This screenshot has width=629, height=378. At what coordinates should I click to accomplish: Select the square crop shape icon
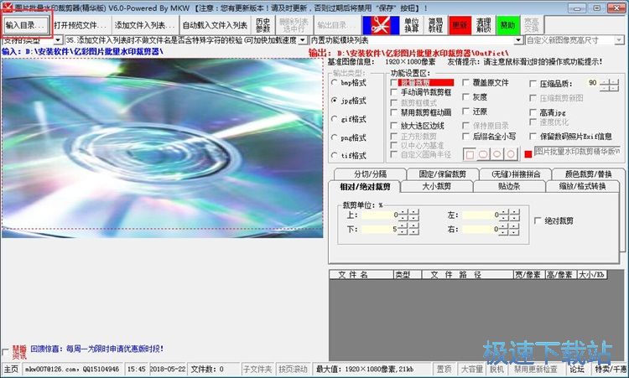pyautogui.click(x=470, y=154)
